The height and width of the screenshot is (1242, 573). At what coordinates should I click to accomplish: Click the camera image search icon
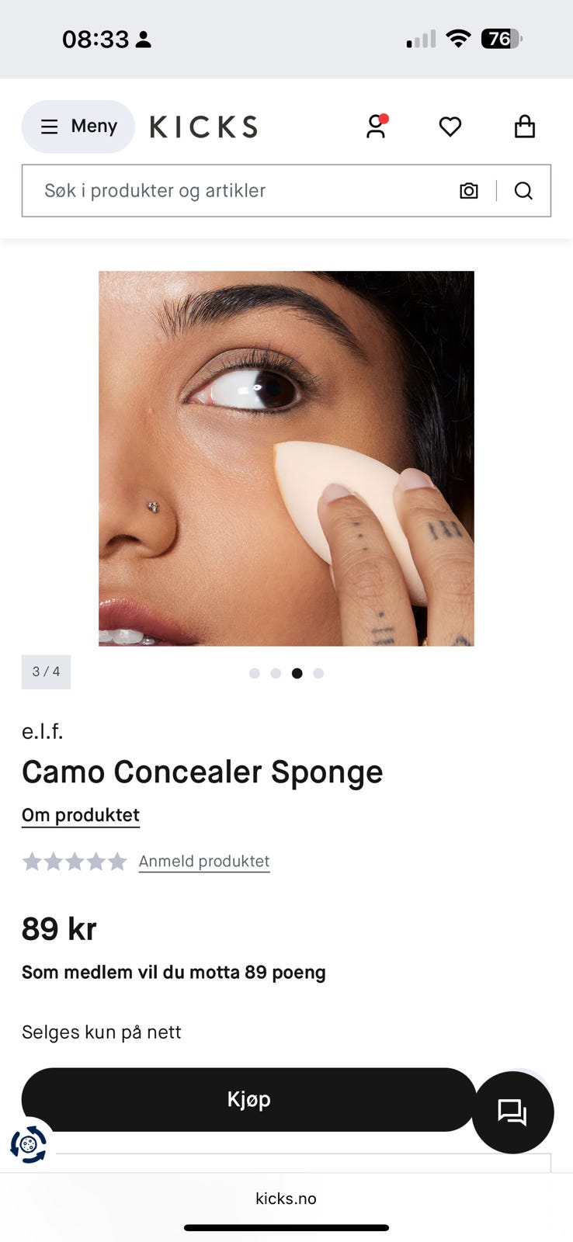click(469, 191)
